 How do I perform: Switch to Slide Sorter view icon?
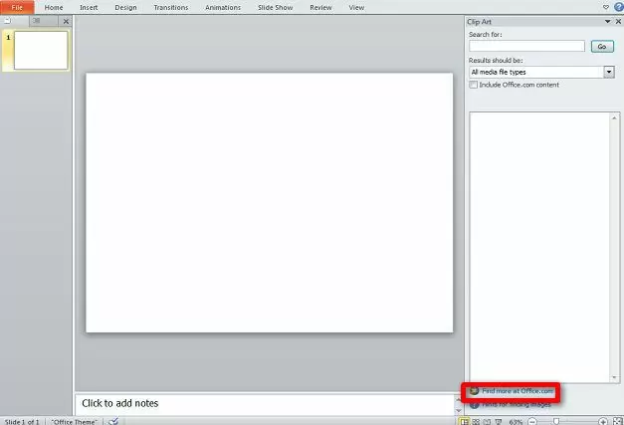tap(477, 421)
